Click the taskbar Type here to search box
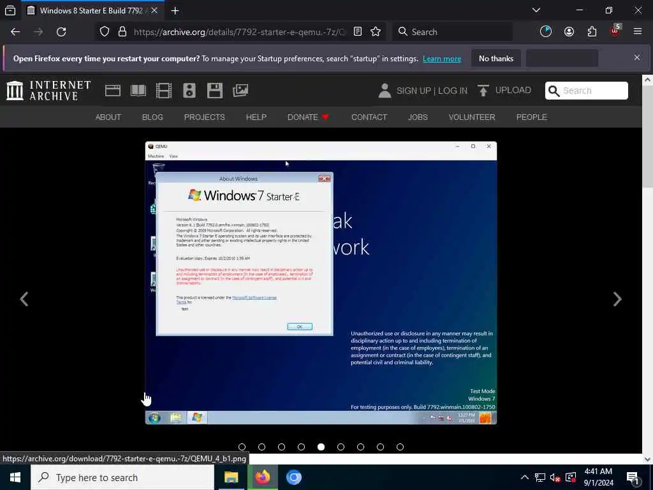653x490 pixels. pos(122,477)
